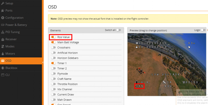Select the Blackbox icon in sidebar

(x=3, y=68)
